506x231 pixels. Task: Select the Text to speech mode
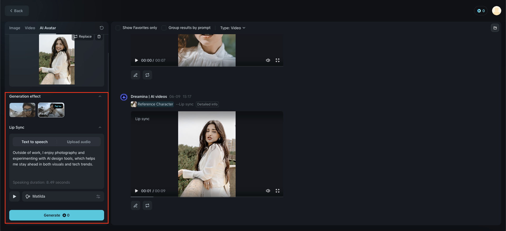35,142
